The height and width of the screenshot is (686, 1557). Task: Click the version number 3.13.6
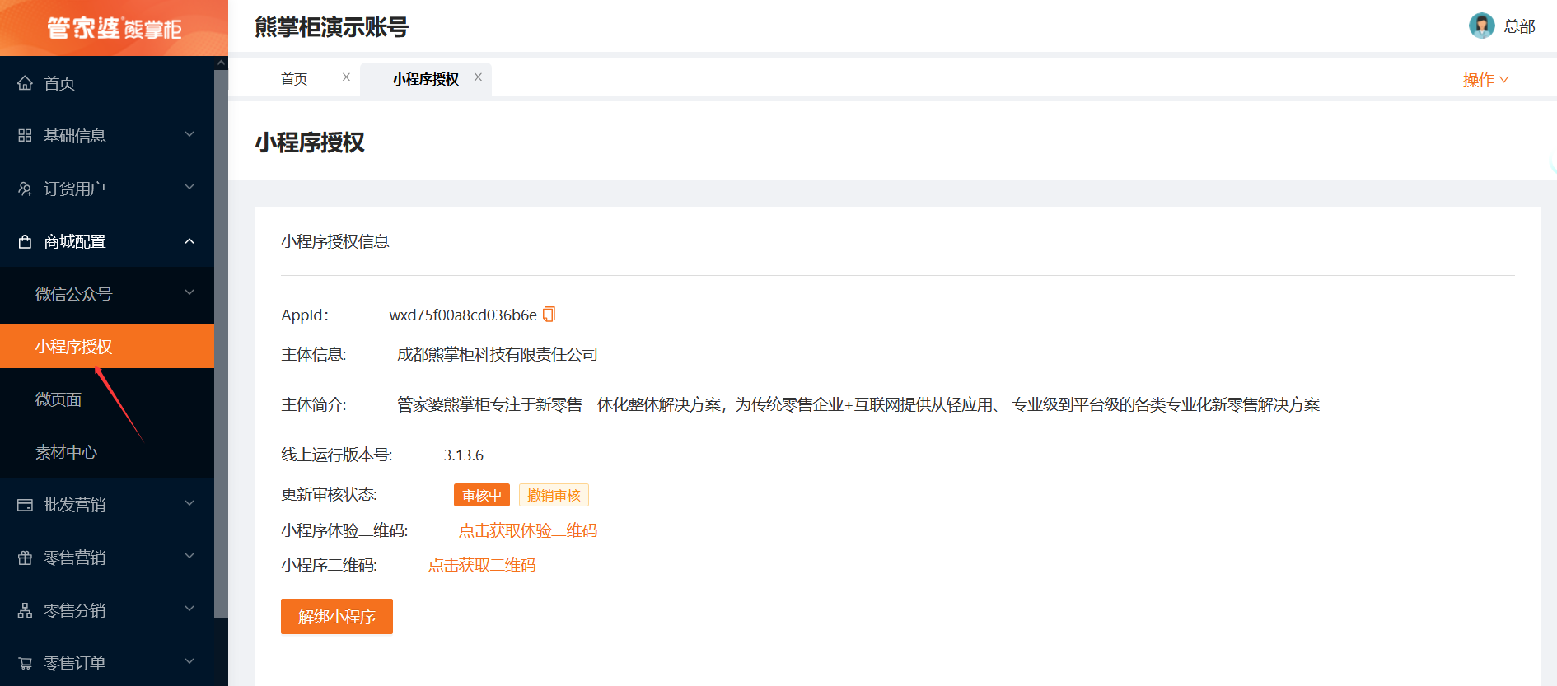tap(464, 455)
